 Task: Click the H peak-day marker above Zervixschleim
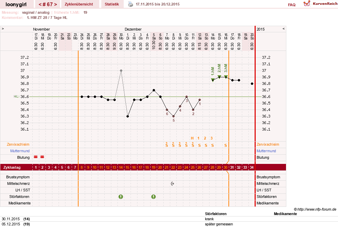pyautogui.click(x=192, y=138)
